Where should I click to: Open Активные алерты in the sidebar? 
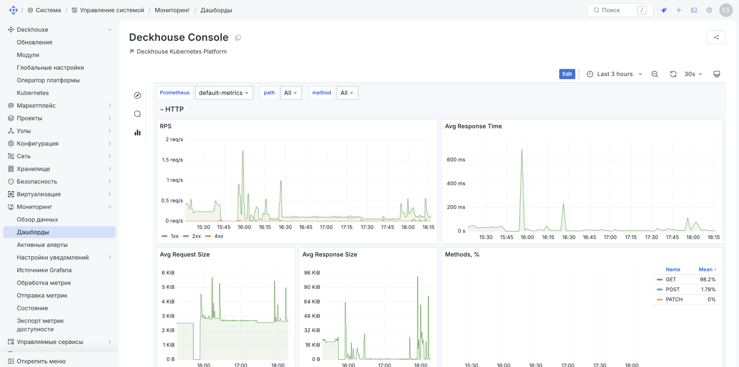pyautogui.click(x=42, y=245)
